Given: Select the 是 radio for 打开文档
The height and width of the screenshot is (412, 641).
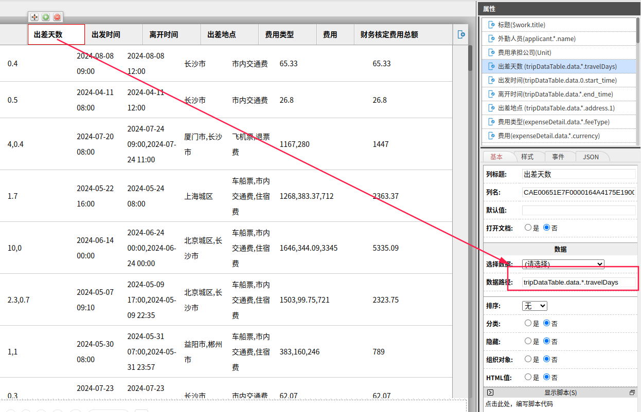Looking at the screenshot, I should 527,228.
